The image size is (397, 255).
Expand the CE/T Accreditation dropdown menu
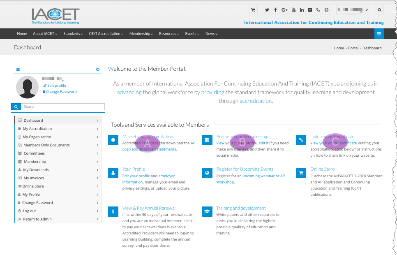(106, 34)
